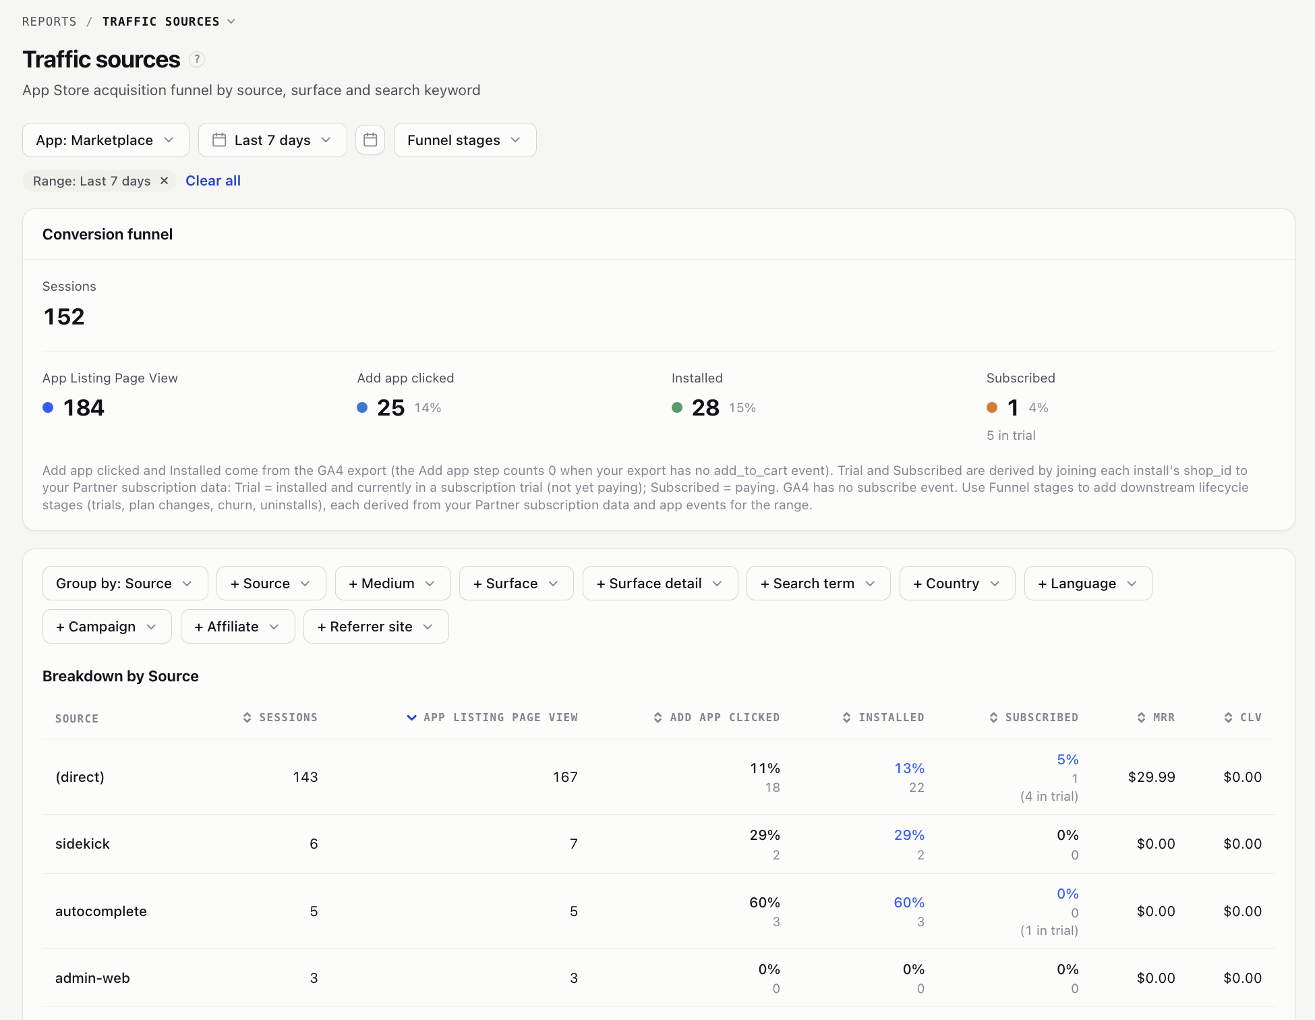
Task: Select the autocomplete source row label
Action: 101,911
